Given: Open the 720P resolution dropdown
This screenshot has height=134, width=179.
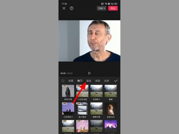Looking at the screenshot, I should [x=102, y=8].
